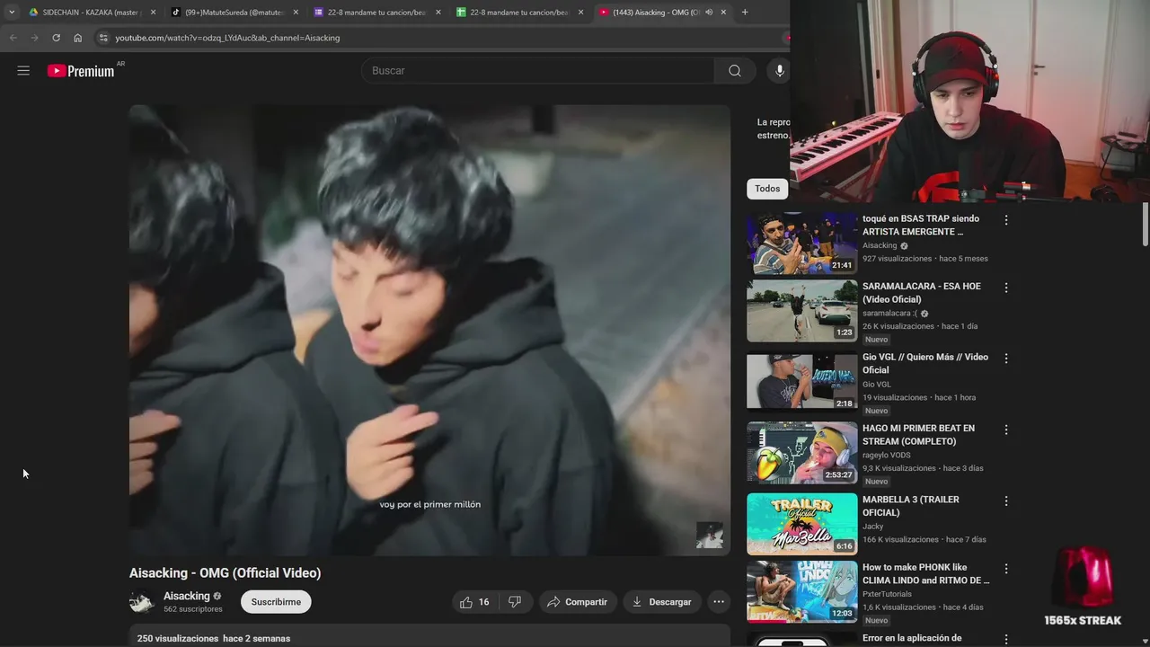
Task: Click the Buscar search field
Action: (x=539, y=71)
